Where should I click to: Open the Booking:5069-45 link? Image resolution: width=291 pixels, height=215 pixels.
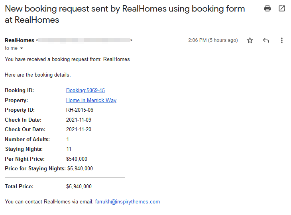click(85, 90)
